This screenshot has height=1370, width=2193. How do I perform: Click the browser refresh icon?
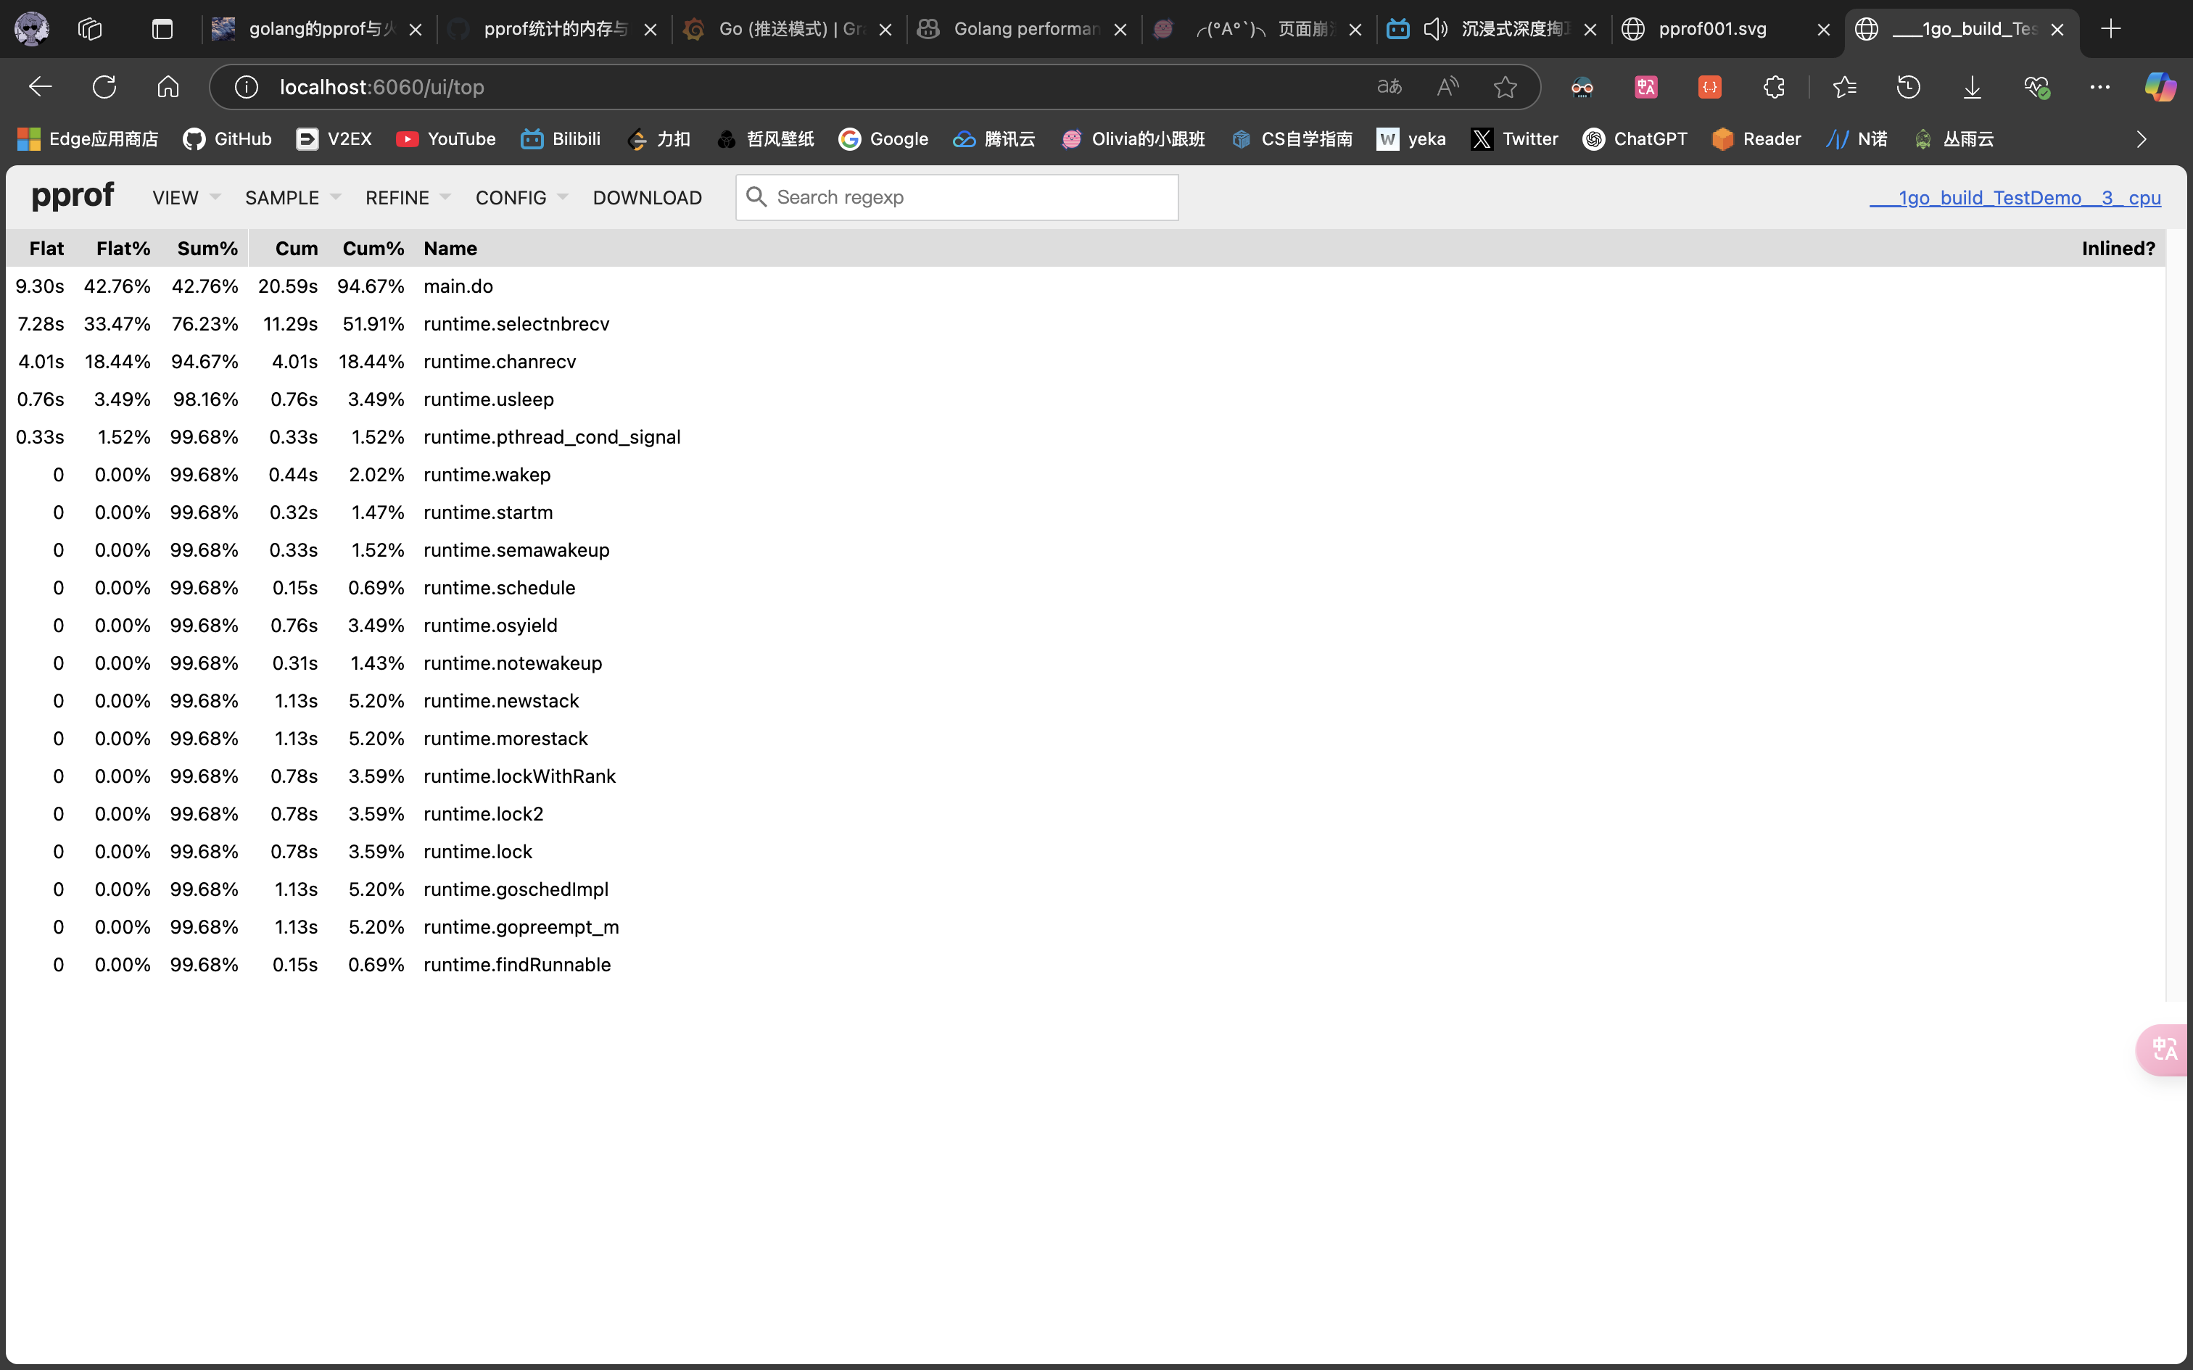coord(104,87)
